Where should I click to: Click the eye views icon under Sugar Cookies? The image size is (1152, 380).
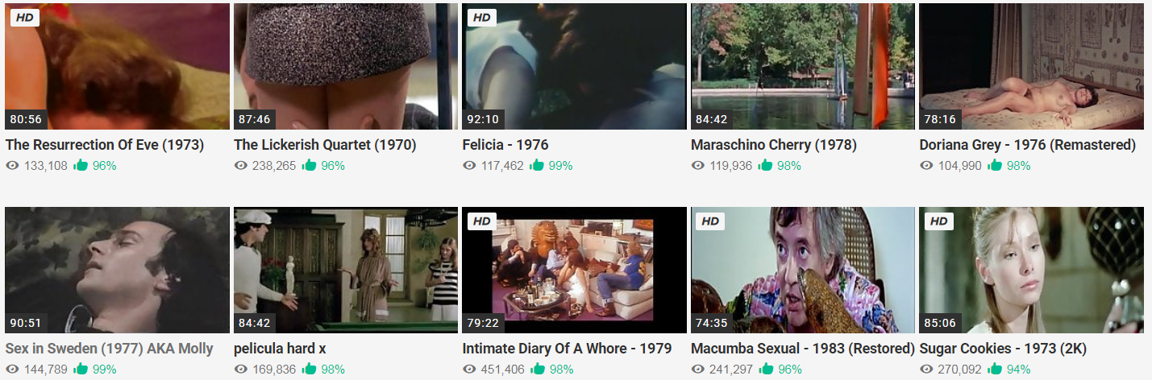(926, 370)
